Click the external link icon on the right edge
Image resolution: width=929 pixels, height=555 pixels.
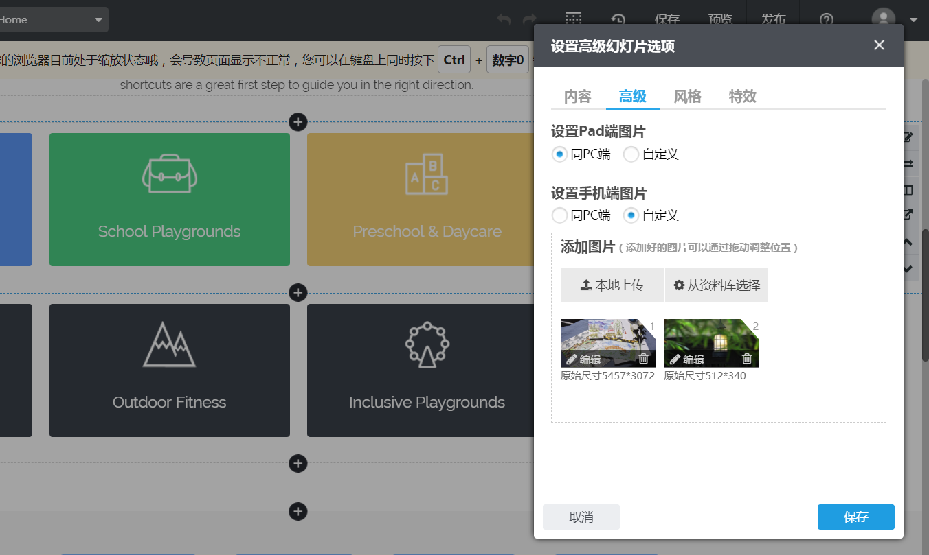(x=908, y=214)
